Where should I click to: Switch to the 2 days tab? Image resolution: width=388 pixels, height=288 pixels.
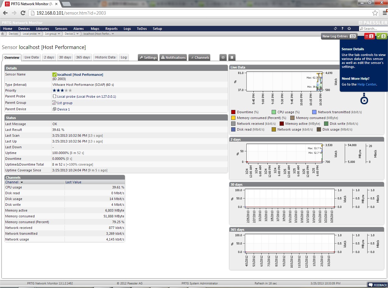[49, 57]
